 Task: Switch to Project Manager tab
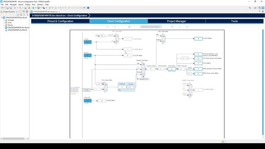[x=176, y=21]
